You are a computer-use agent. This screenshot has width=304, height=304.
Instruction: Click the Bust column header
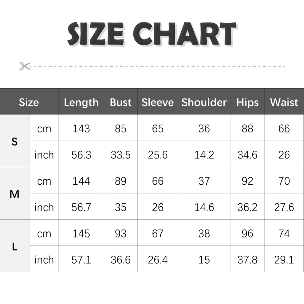tap(120, 102)
